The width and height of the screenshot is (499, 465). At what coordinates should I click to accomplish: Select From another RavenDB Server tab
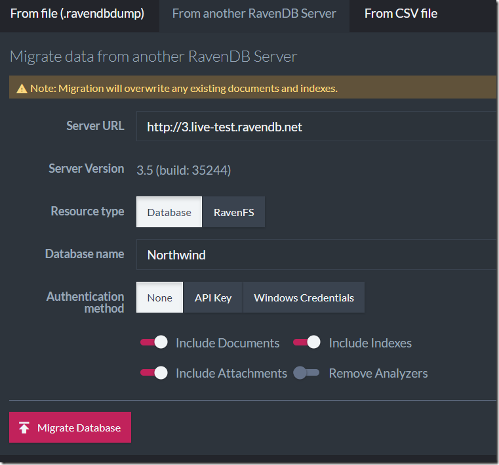tap(254, 14)
